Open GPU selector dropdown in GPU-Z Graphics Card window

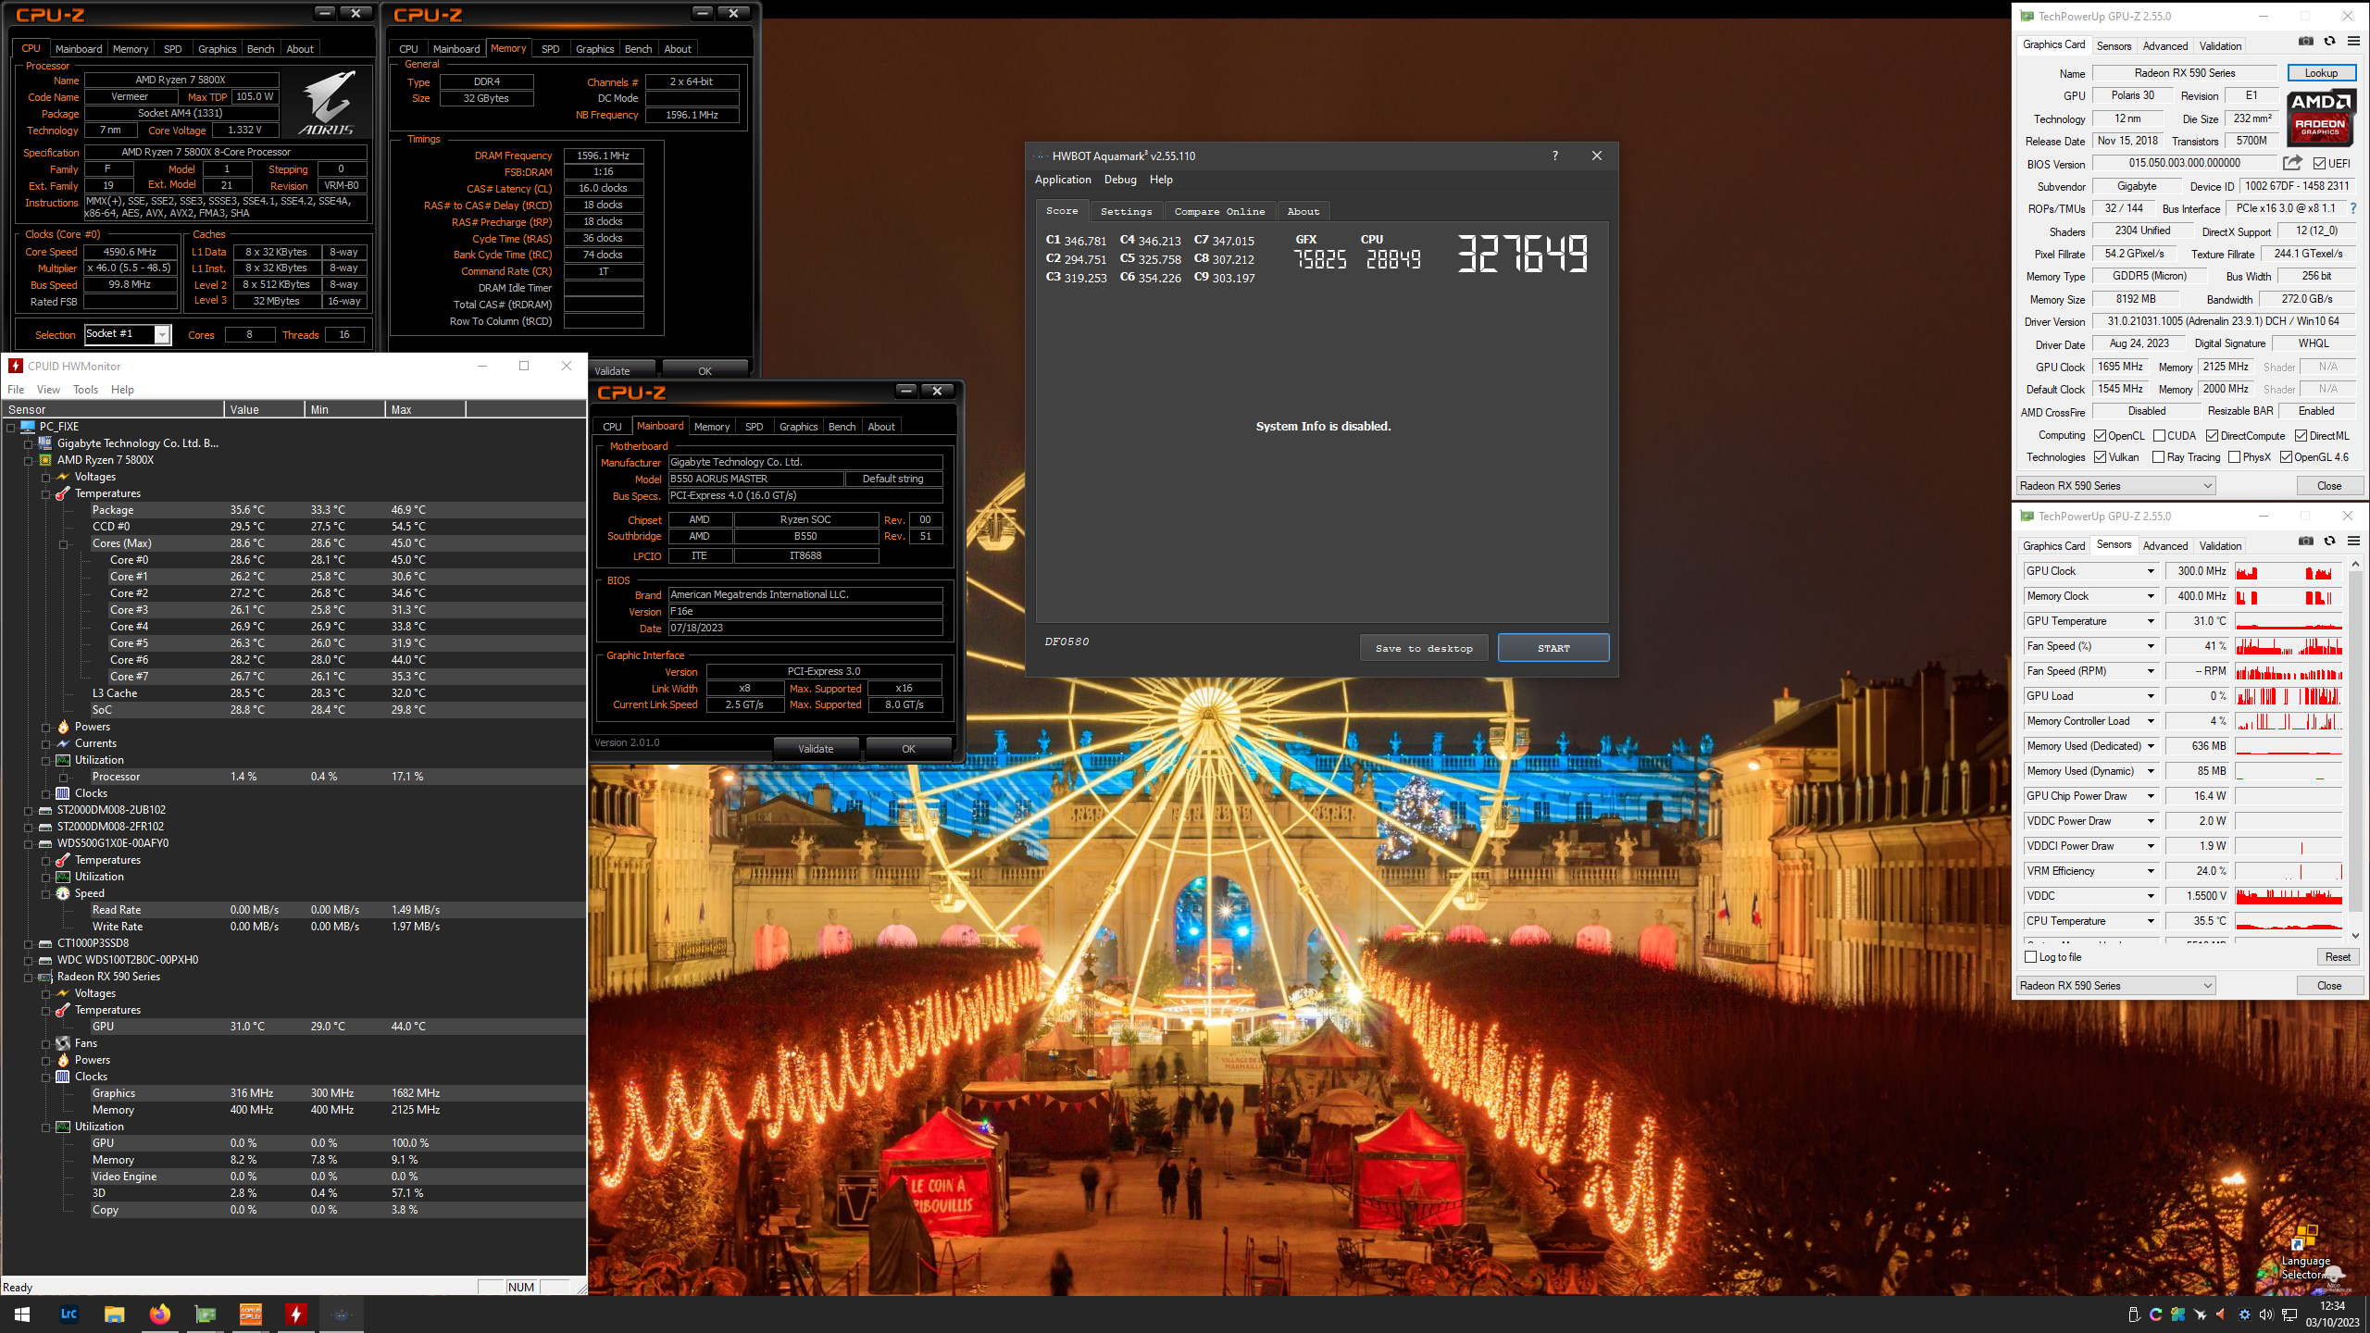coord(2116,486)
